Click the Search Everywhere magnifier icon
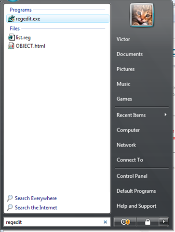Screen dimensions: 175x232 pos(10,198)
